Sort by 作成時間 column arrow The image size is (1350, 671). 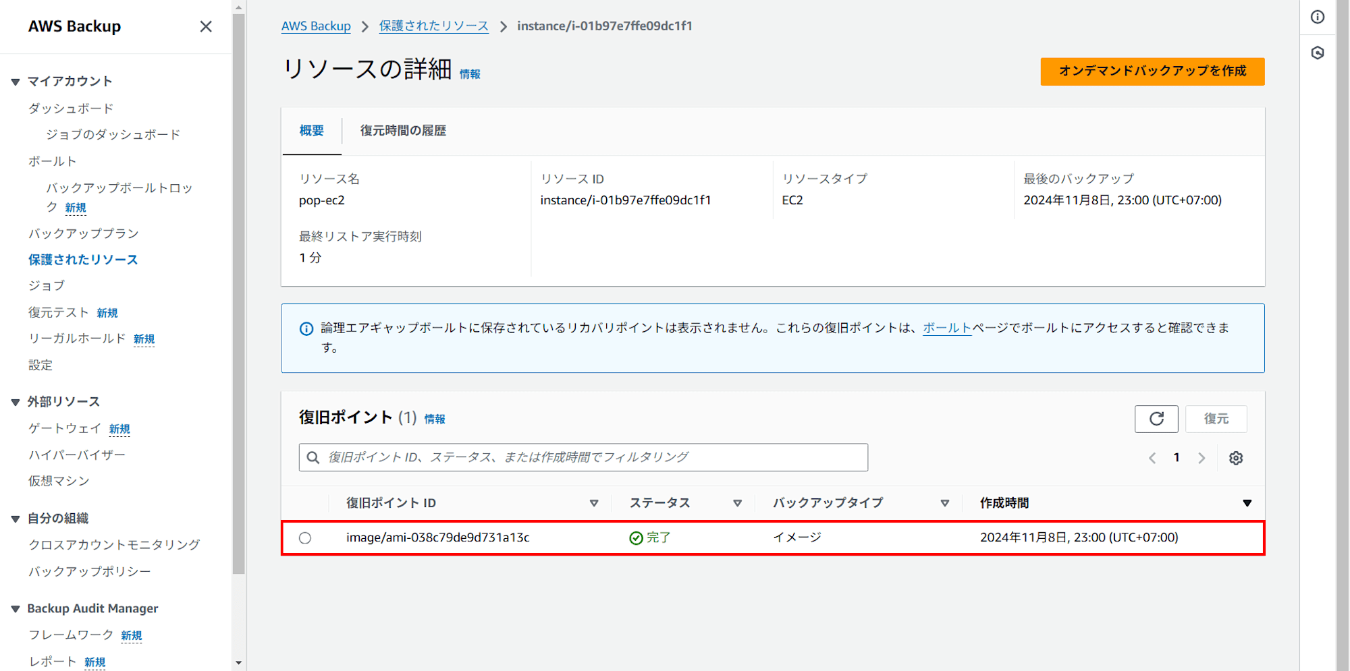click(1247, 503)
